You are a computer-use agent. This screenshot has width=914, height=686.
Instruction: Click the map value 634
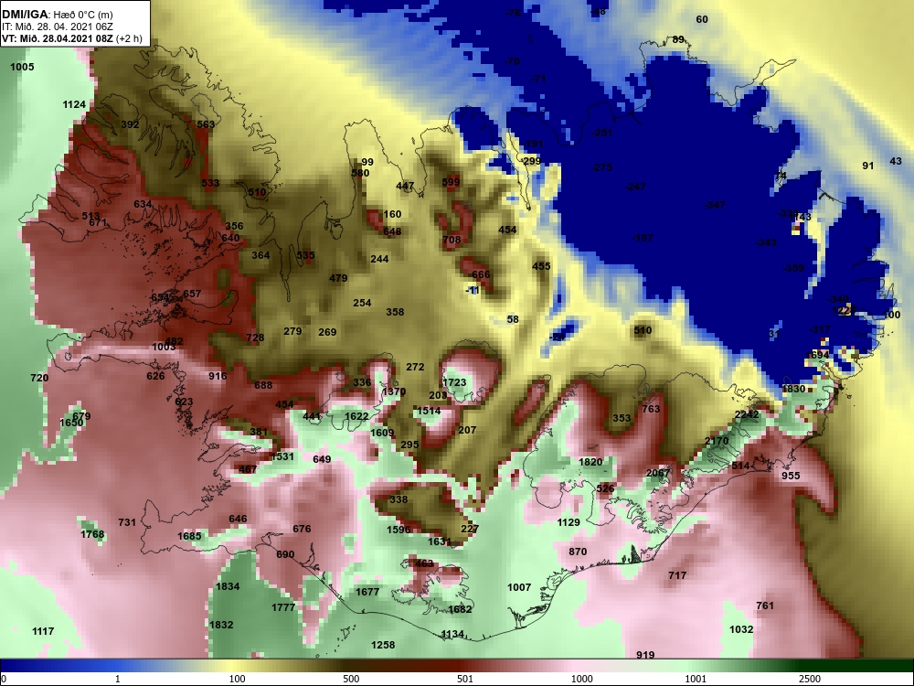tap(143, 204)
